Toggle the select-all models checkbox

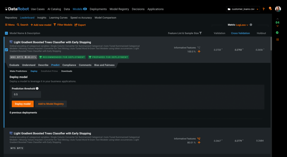coord(6,33)
